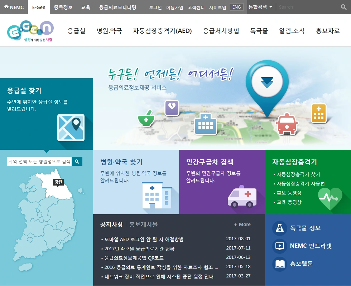
Task: Open the 응급처치방법 main menu
Action: pos(221,31)
